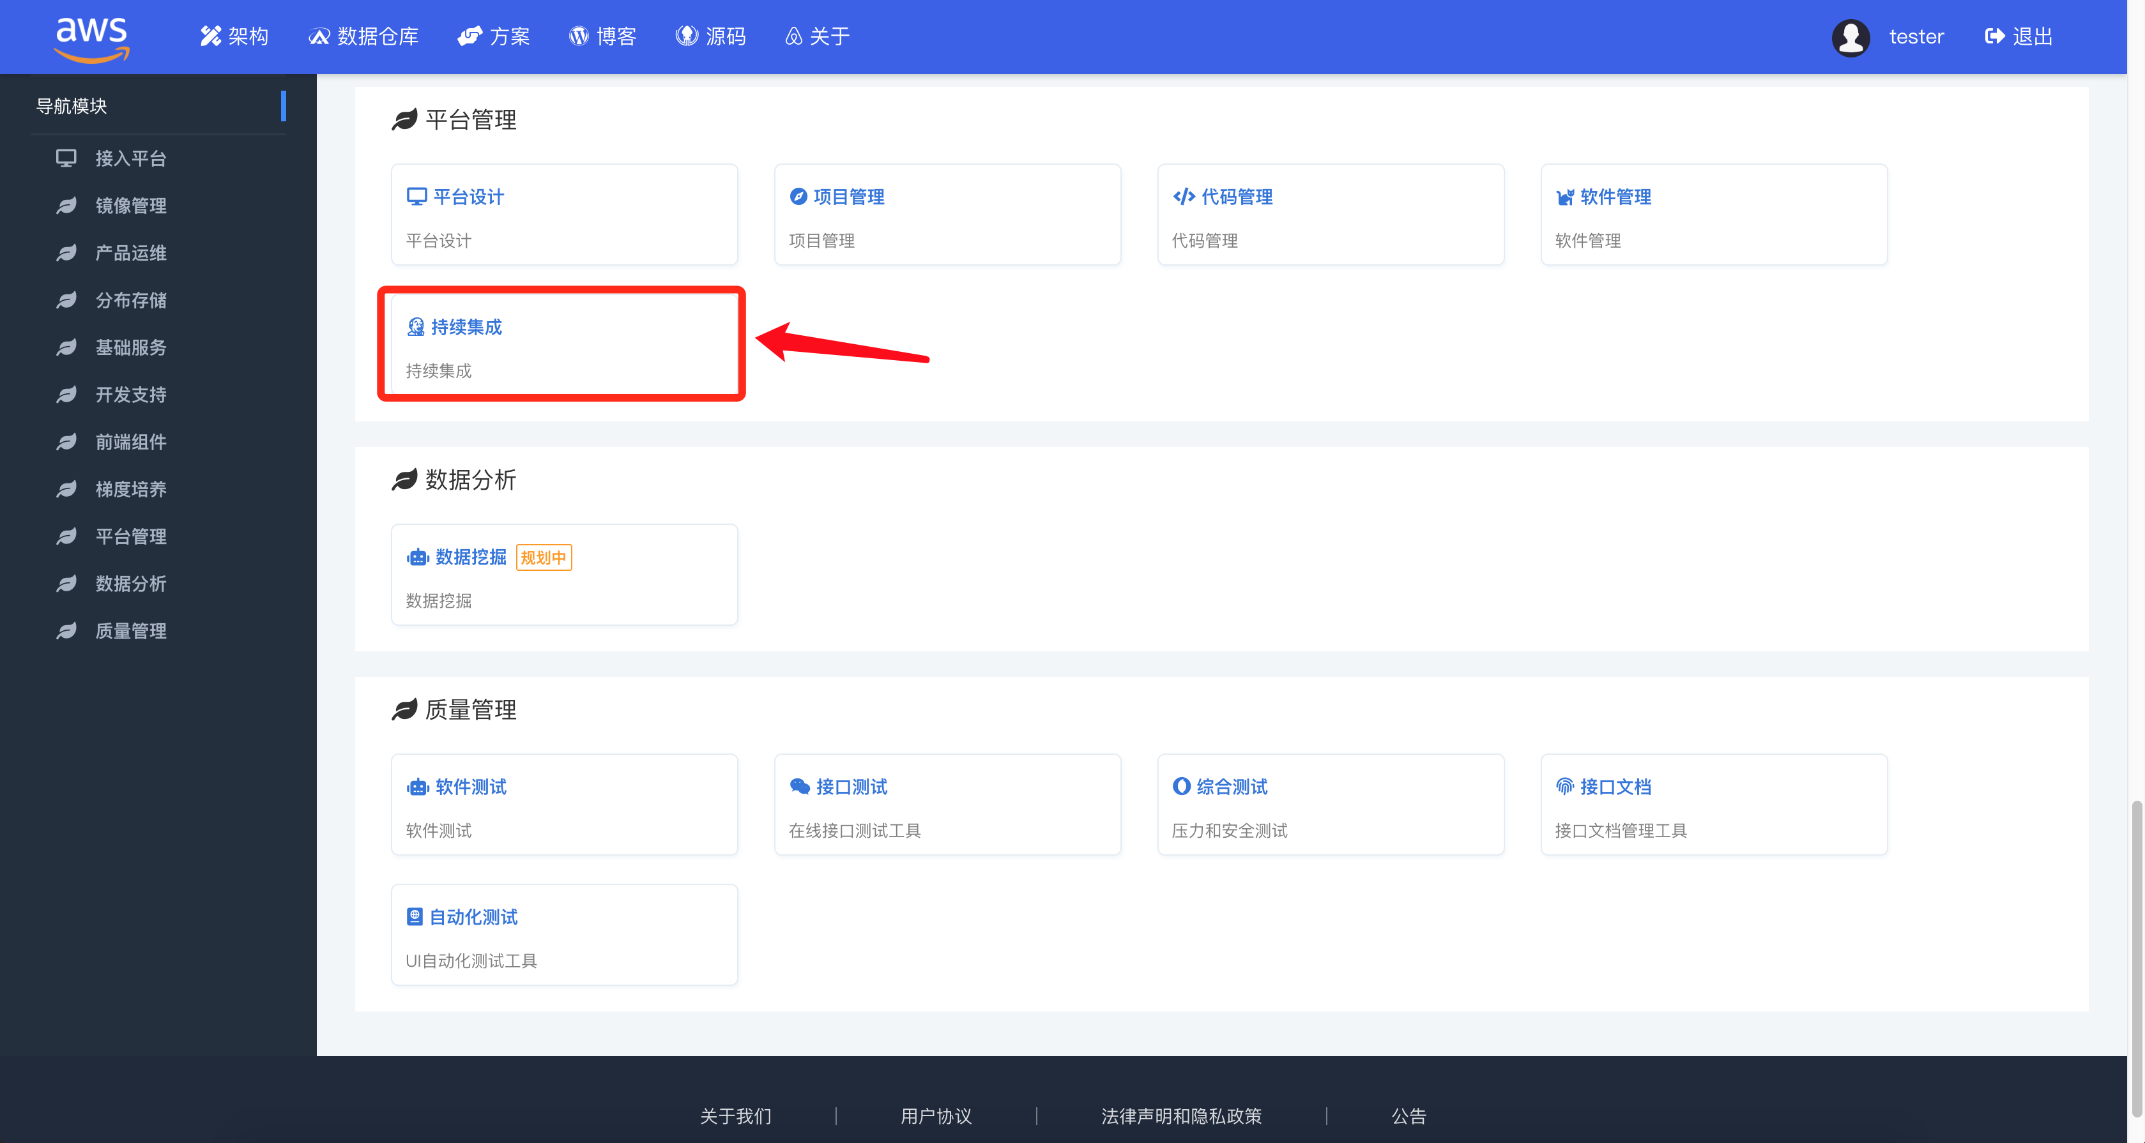Image resolution: width=2145 pixels, height=1143 pixels.
Task: Click the leaf icon beside 镜像管理
Action: (66, 206)
